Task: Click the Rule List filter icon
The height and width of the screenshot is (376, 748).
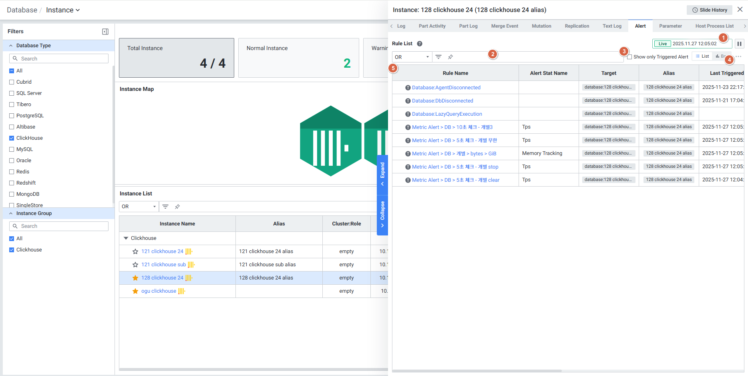Action: pyautogui.click(x=438, y=57)
